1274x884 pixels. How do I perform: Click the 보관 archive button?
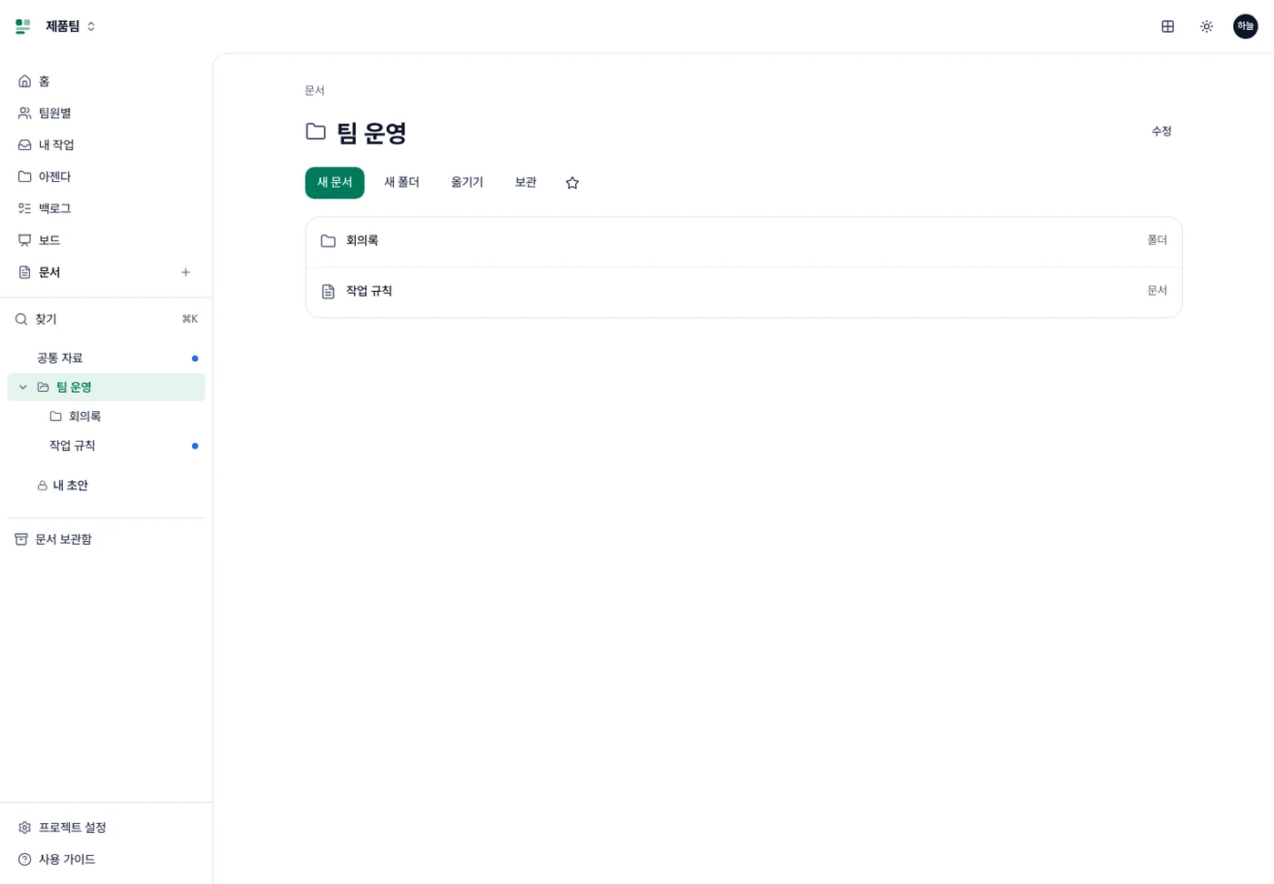point(526,183)
